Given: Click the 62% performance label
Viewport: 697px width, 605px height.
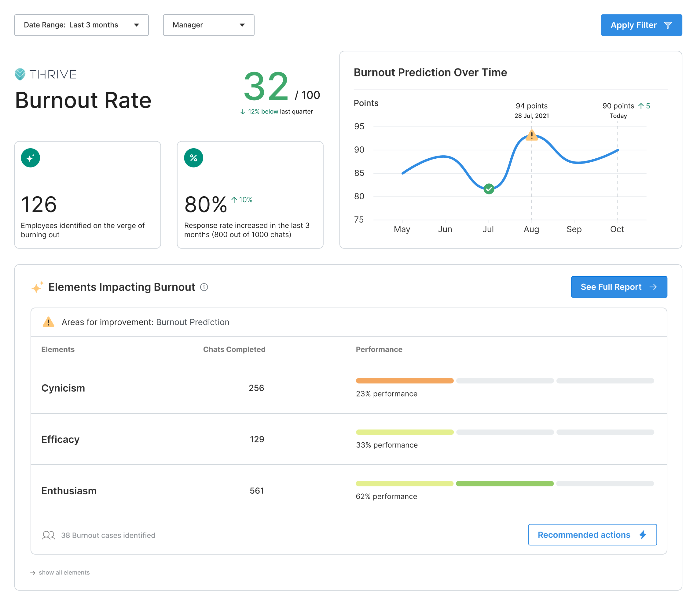Looking at the screenshot, I should 386,496.
